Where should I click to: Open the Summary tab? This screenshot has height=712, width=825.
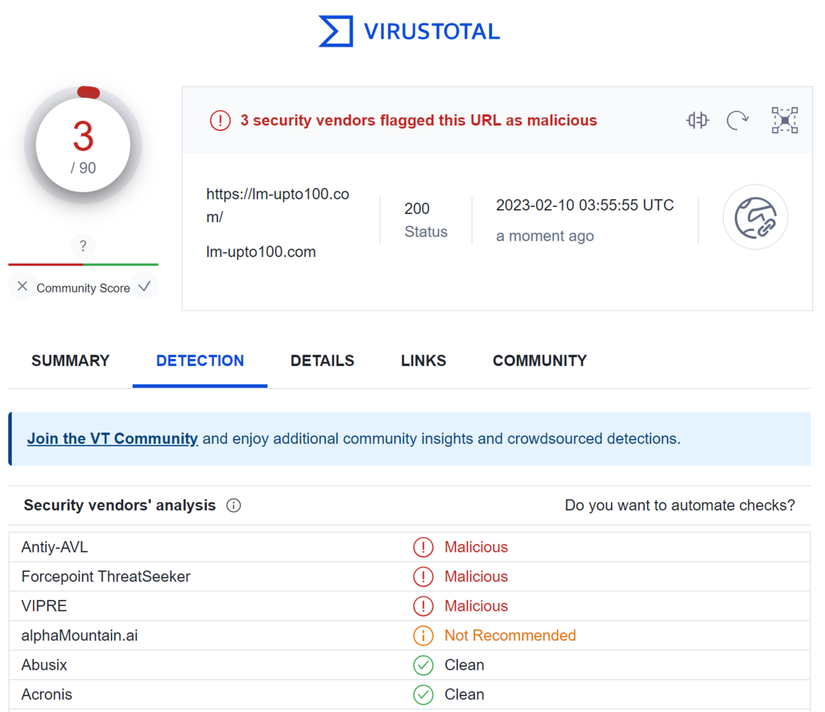[x=70, y=360]
